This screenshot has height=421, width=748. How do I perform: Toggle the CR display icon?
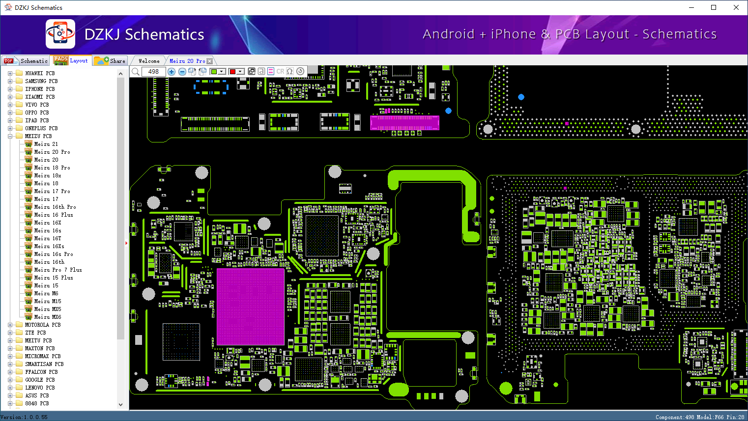(x=280, y=72)
